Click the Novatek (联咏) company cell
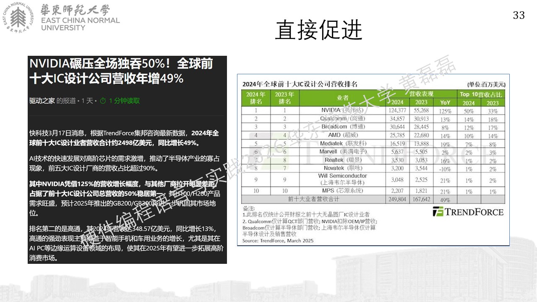The width and height of the screenshot is (537, 302). 342,168
